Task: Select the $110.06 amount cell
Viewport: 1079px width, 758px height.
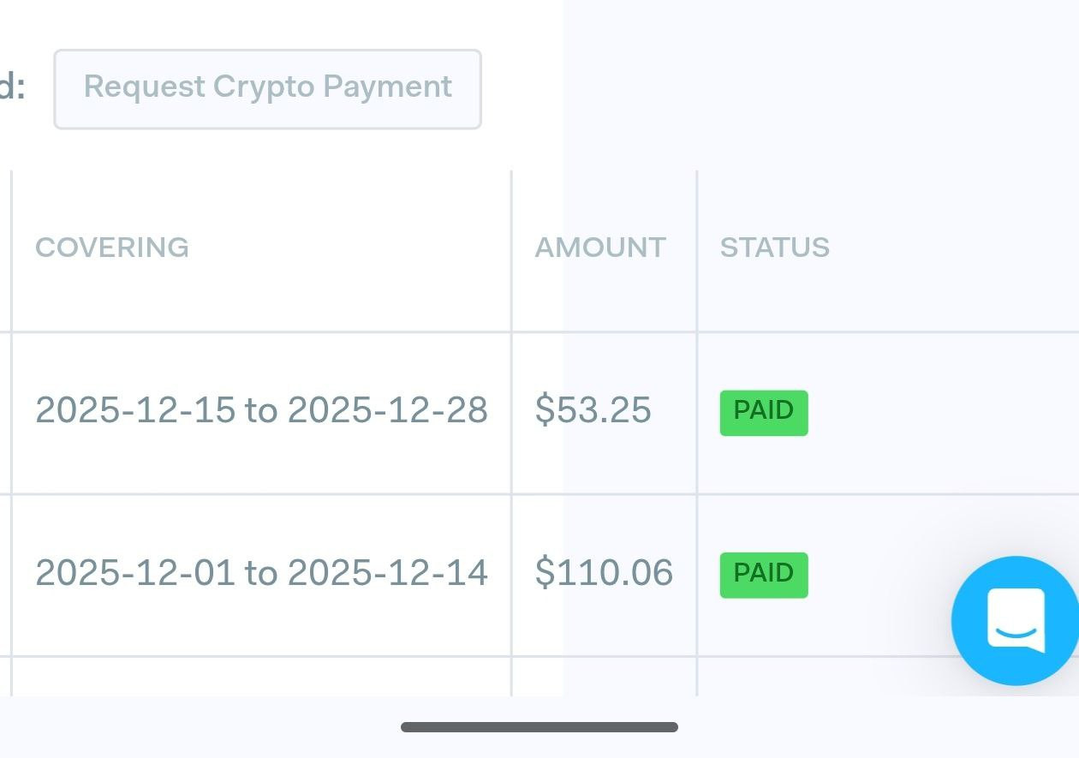Action: (604, 573)
